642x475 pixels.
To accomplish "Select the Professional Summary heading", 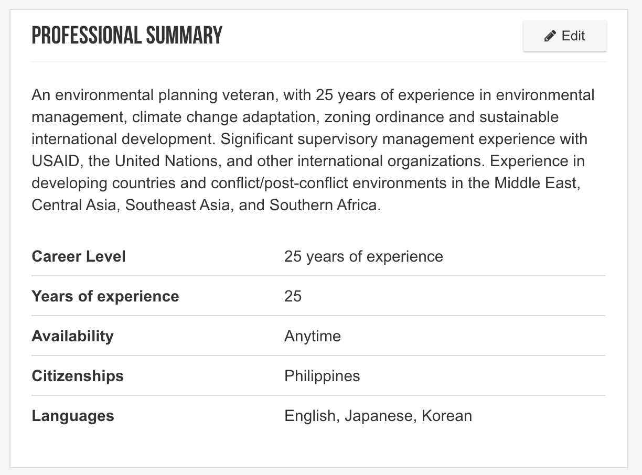I will 127,36.
